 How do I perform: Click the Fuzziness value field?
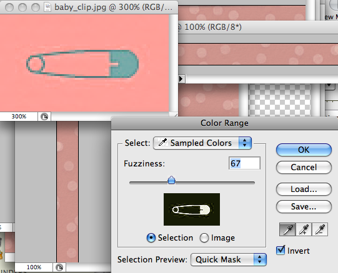244,163
